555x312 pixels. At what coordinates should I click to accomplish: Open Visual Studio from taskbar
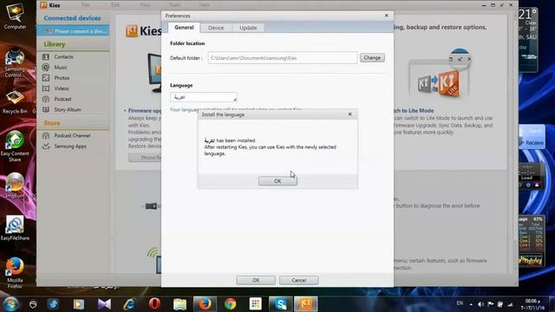[x=104, y=304]
